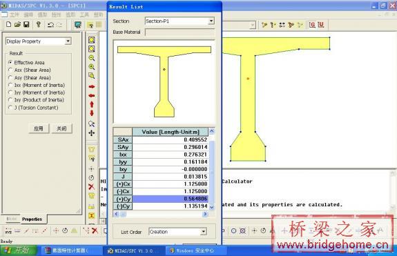Click the red up-arrow pan icon
397x256 pixels.
point(92,104)
